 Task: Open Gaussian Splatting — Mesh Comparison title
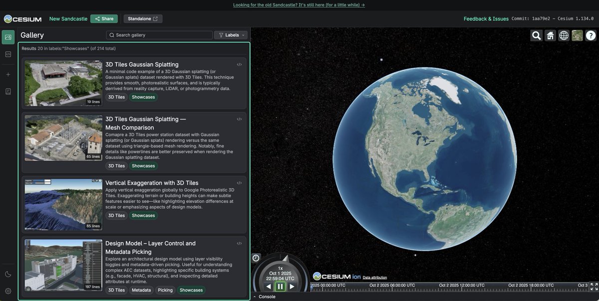tap(145, 123)
